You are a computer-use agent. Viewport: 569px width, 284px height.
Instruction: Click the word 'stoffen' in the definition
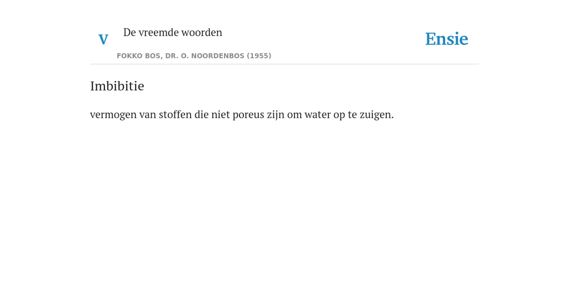(x=175, y=114)
